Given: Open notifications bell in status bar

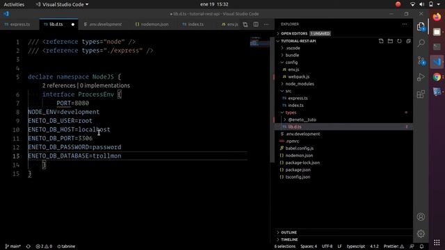Looking at the screenshot, I should point(422,247).
